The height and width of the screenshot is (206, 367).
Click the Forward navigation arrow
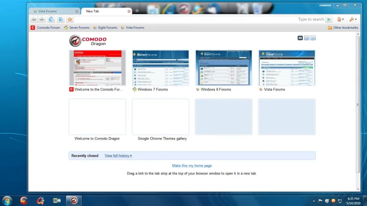[42, 19]
